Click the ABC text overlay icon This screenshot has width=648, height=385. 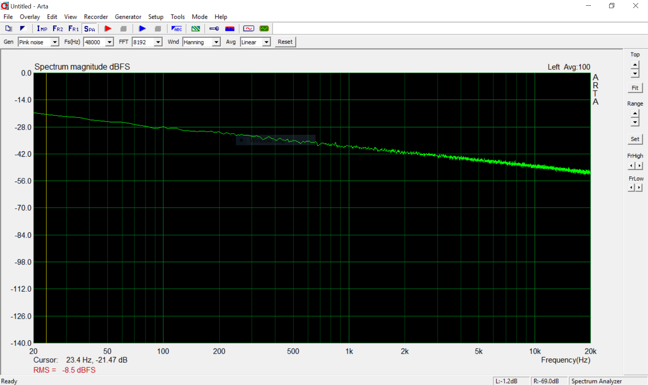[177, 29]
